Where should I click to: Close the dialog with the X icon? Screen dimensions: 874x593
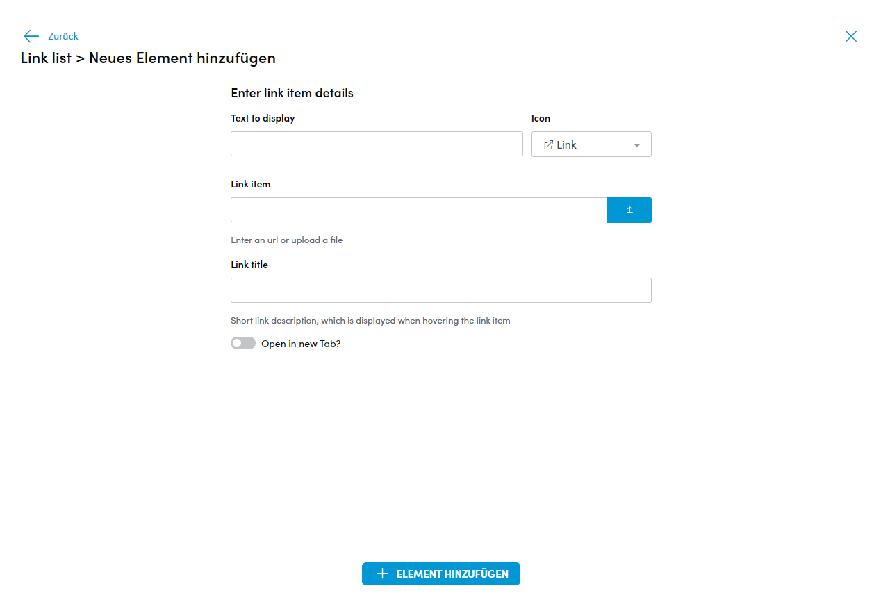851,36
